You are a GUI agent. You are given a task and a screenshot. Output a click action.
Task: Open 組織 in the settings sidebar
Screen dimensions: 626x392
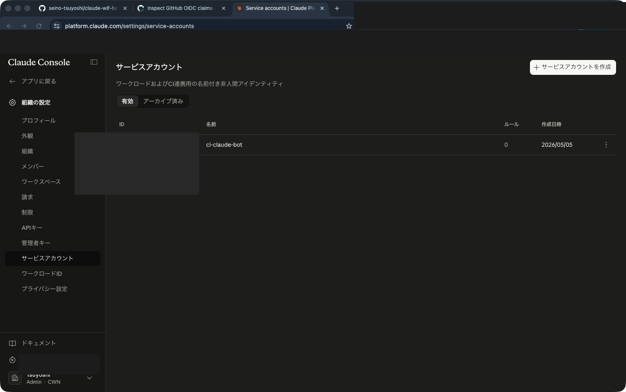[27, 151]
